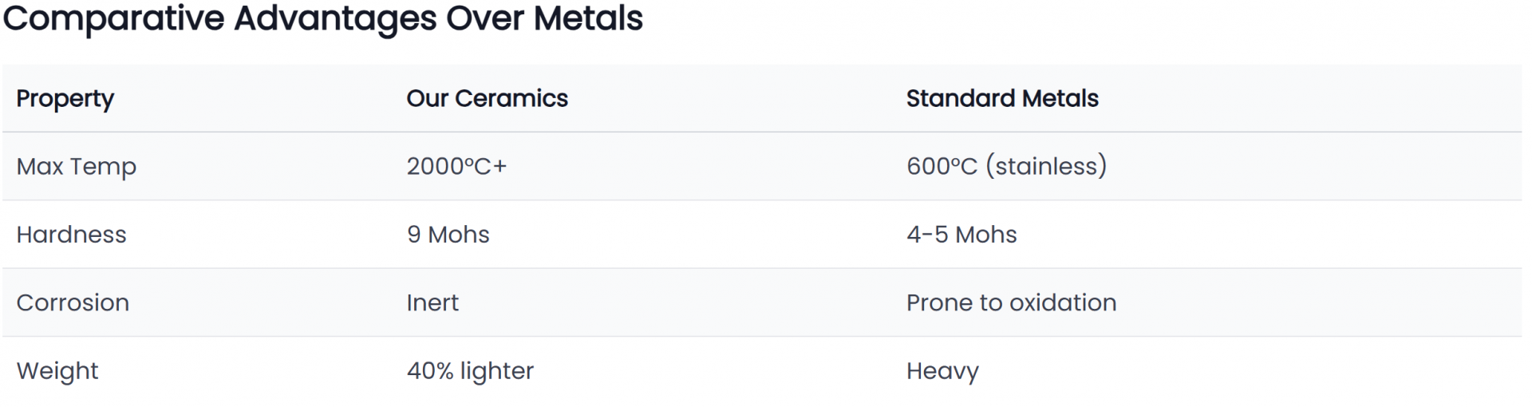Click the word Metals in the heading
The image size is (1532, 407).
(588, 18)
